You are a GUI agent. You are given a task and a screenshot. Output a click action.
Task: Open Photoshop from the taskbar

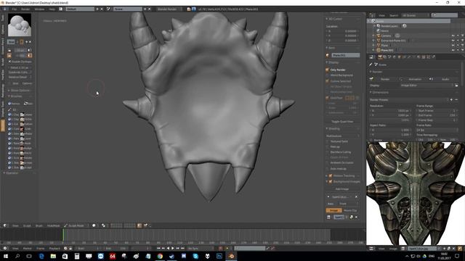(x=219, y=256)
